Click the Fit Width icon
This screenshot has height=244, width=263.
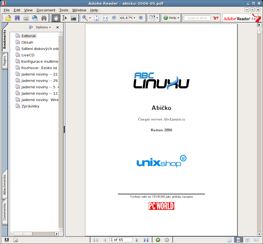click(x=105, y=18)
